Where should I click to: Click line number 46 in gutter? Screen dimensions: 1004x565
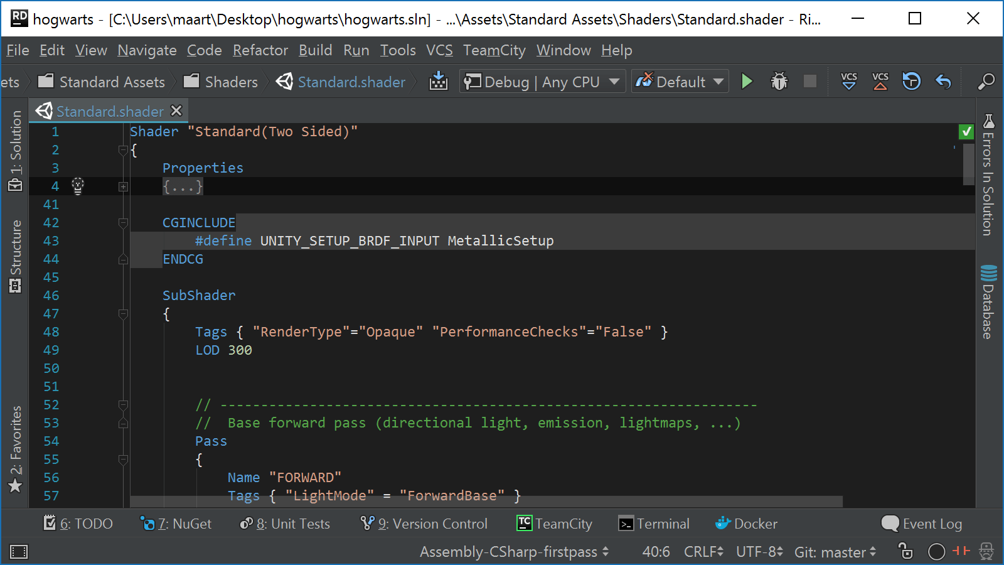pos(51,296)
